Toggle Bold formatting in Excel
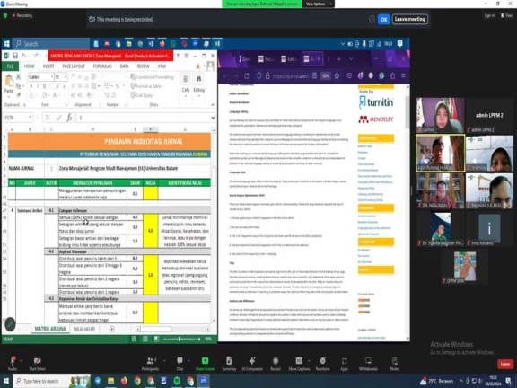The height and width of the screenshot is (388, 517). coord(31,86)
